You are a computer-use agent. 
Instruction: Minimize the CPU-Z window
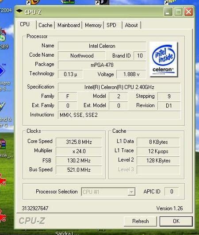pos(168,12)
